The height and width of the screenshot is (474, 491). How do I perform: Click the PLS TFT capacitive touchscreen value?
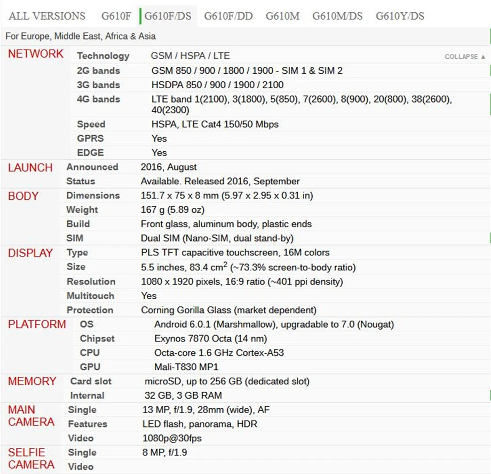[x=235, y=253]
